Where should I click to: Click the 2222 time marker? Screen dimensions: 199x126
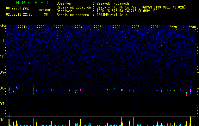[x=40, y=27]
